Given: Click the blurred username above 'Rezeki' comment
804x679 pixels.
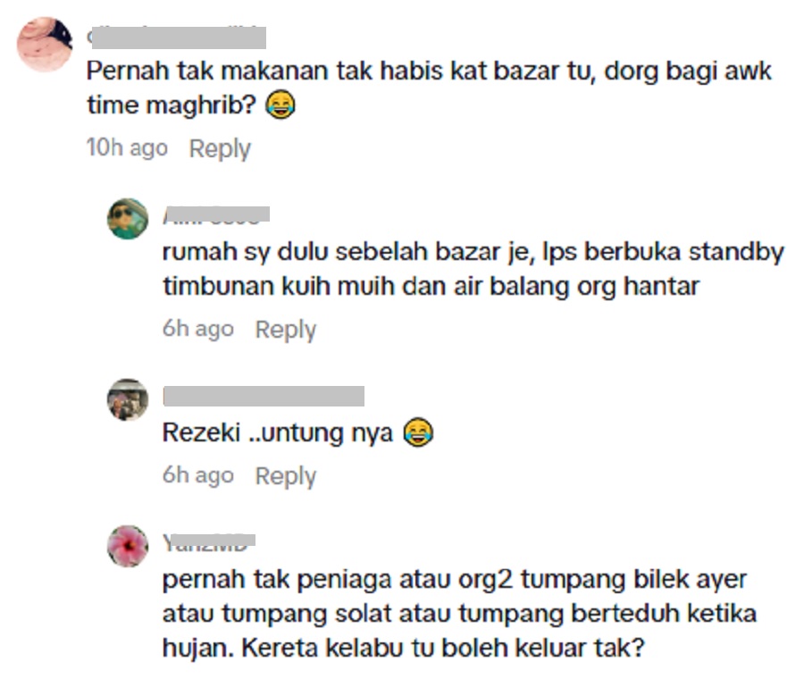Looking at the screenshot, I should pos(264,396).
